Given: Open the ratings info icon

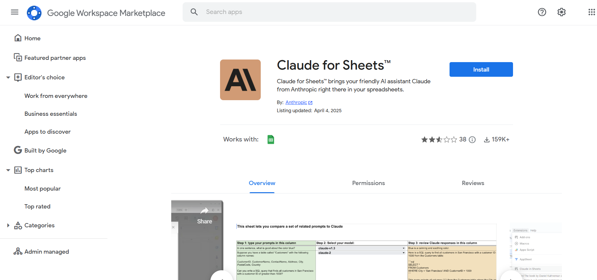Looking at the screenshot, I should (472, 140).
